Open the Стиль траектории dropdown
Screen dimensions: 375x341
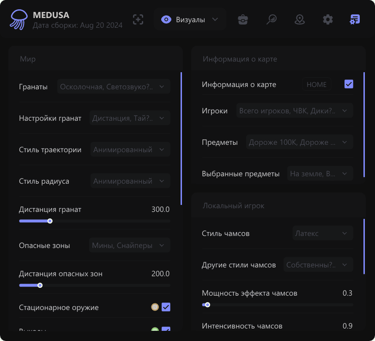[x=130, y=150]
